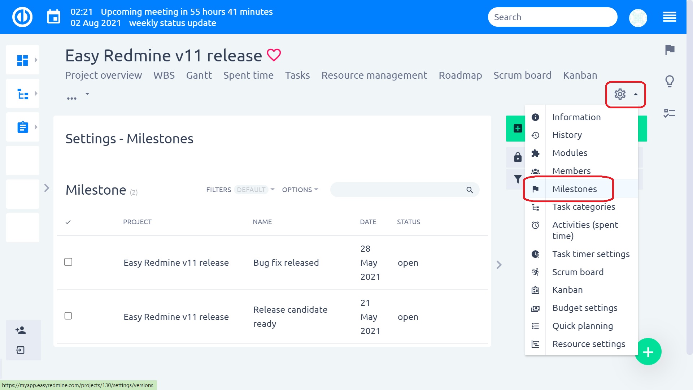693x390 pixels.
Task: Open the Resource management tab
Action: [374, 75]
